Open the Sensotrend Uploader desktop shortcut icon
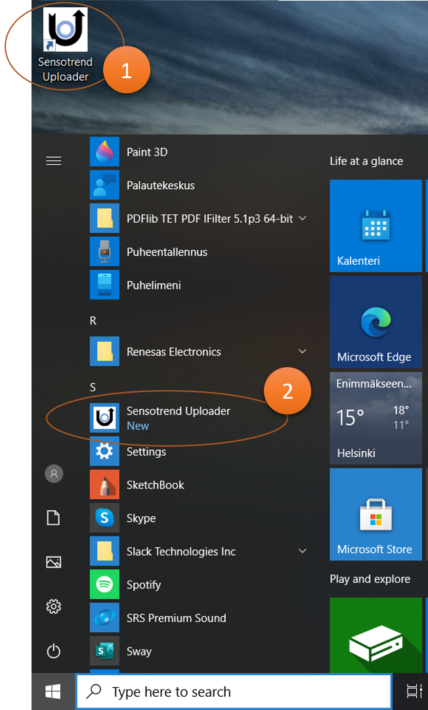The height and width of the screenshot is (710, 428). [x=66, y=30]
